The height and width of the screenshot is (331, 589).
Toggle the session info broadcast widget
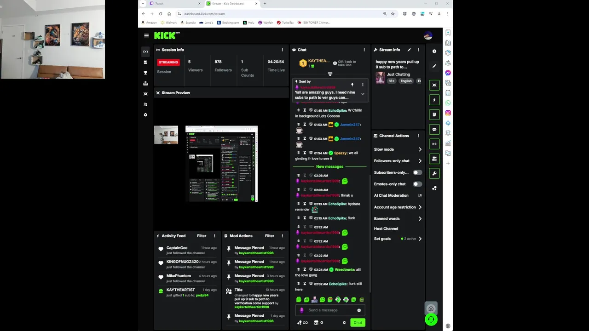tap(434, 144)
